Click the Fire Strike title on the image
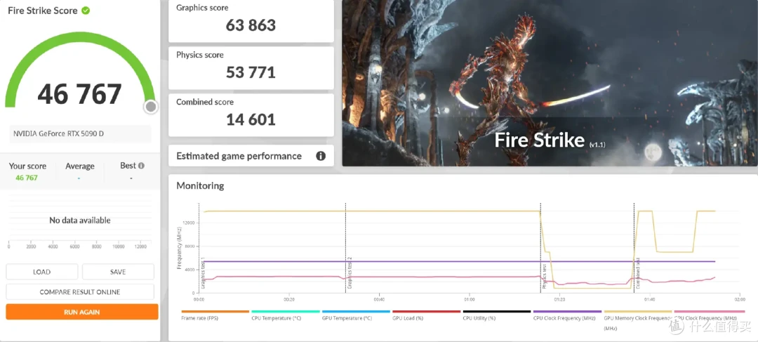 coord(540,140)
